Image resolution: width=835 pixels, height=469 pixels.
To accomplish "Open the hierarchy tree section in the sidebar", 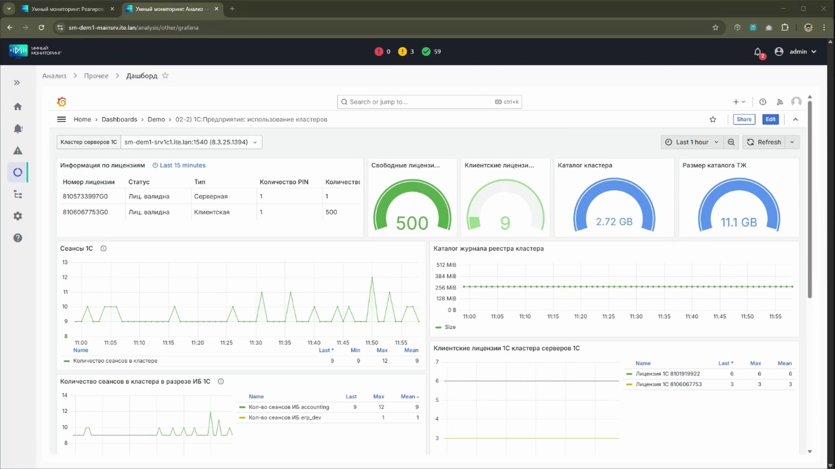I will tap(18, 194).
